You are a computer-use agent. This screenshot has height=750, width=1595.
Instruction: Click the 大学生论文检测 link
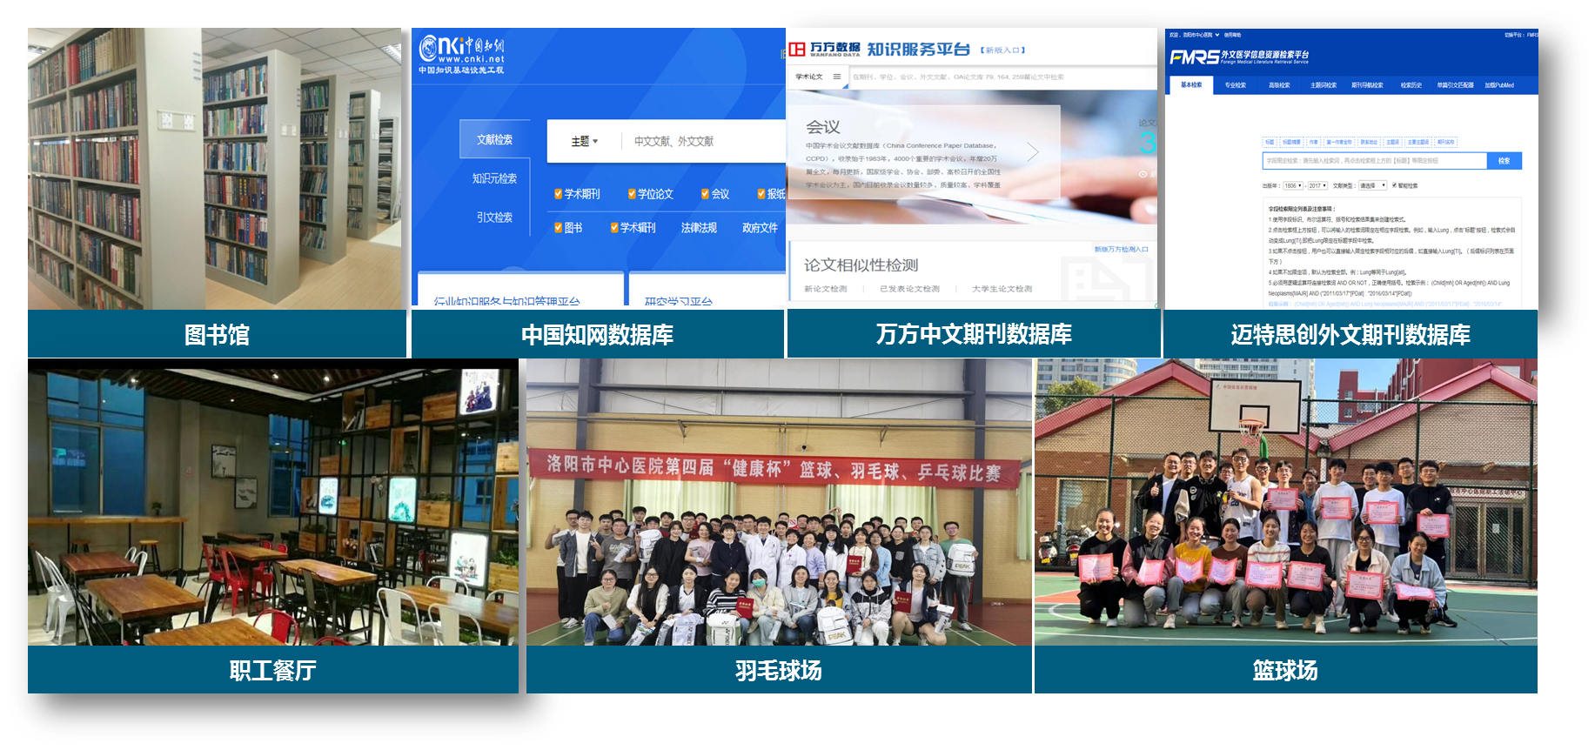(1002, 289)
